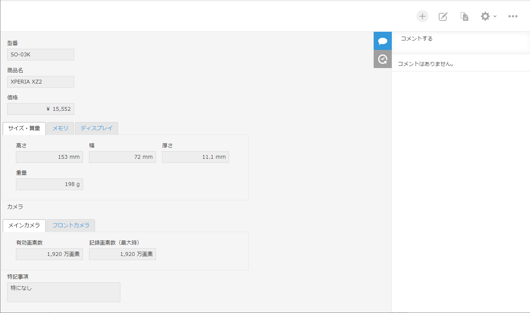530x313 pixels.
Task: Click the 価格 field showing ¥ 15,552
Action: [41, 109]
